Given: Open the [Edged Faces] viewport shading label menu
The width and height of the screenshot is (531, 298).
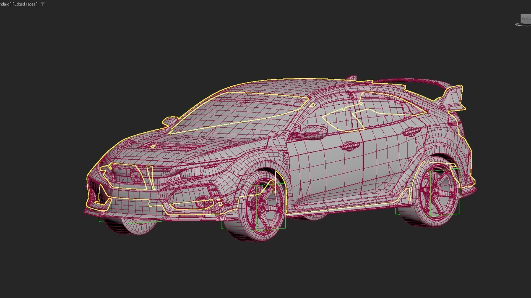Looking at the screenshot, I should point(24,4).
